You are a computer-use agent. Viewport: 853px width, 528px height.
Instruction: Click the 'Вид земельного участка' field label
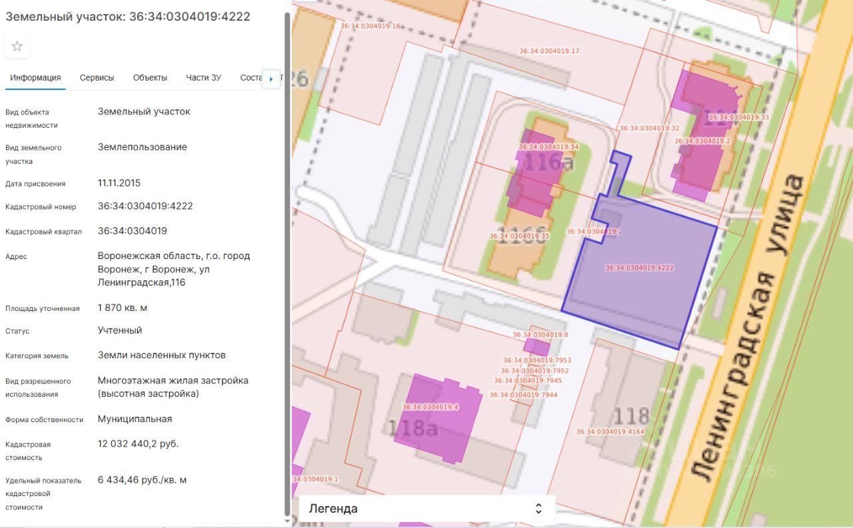(x=33, y=154)
